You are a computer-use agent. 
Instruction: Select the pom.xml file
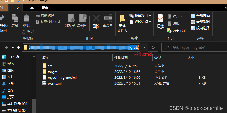click(x=55, y=83)
